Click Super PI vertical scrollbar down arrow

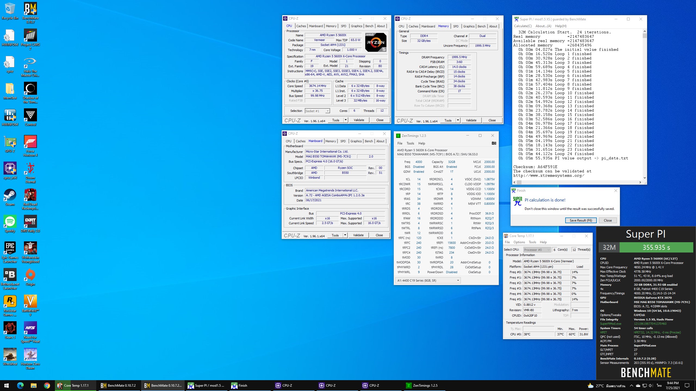click(x=644, y=178)
